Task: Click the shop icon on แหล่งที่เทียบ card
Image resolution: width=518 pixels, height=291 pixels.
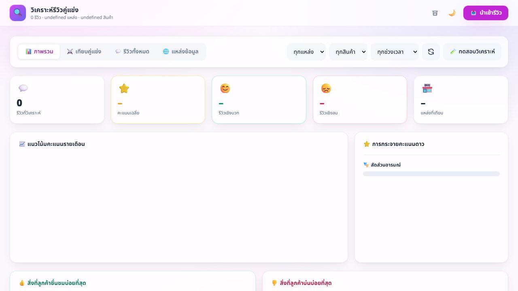Action: [427, 89]
